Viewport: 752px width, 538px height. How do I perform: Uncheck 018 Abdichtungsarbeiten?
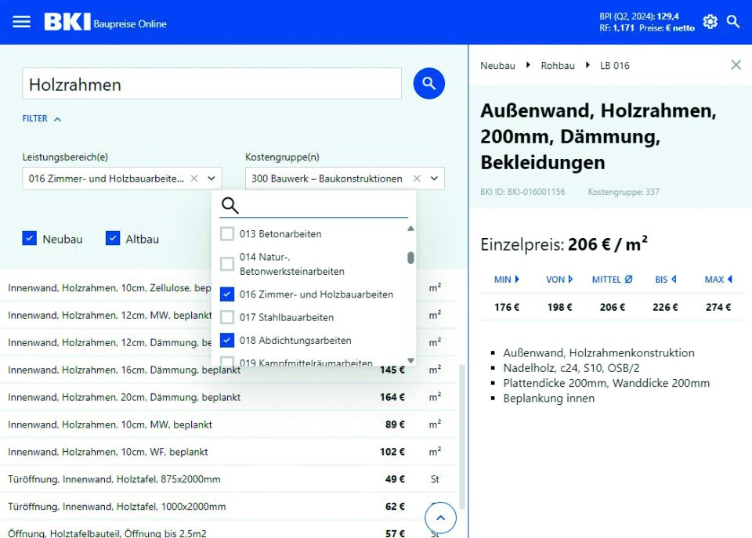coord(227,340)
